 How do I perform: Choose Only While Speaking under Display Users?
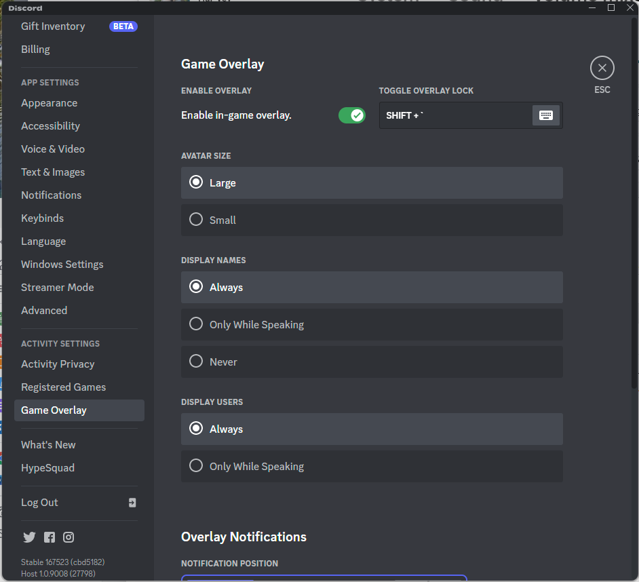coord(372,466)
